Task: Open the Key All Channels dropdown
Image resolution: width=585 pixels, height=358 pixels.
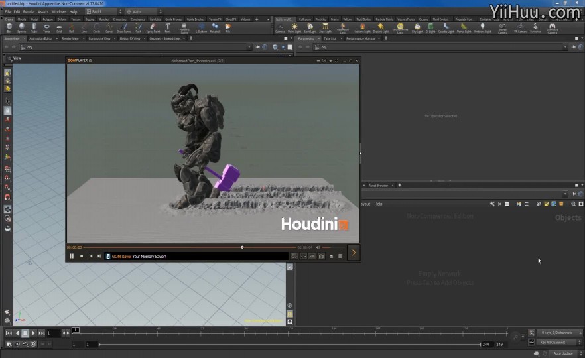Action: click(x=559, y=342)
